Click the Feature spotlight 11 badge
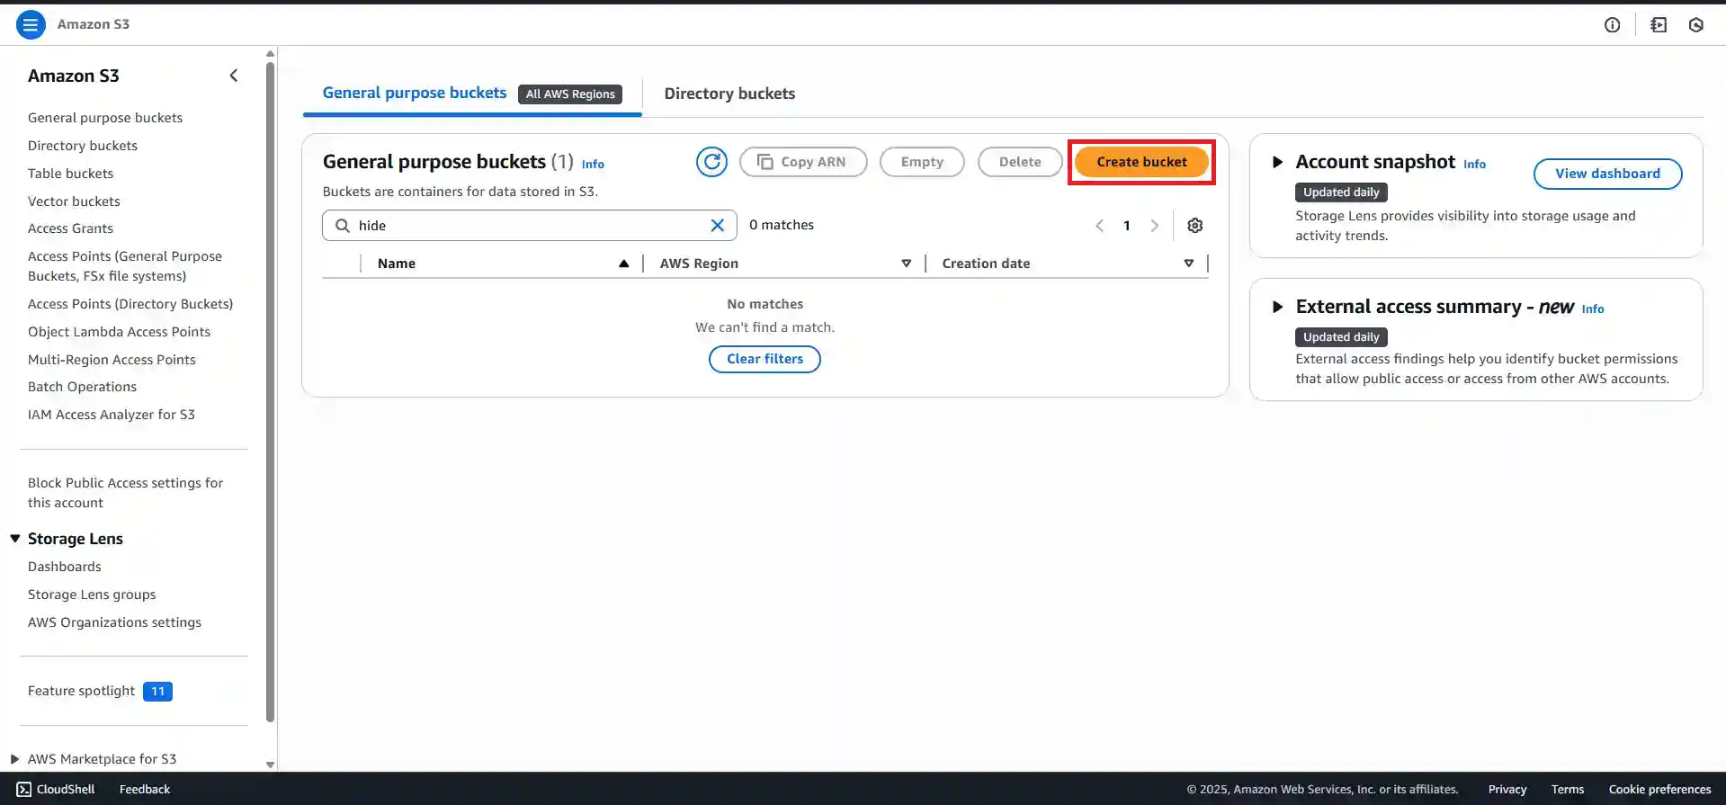The height and width of the screenshot is (805, 1726). tap(157, 691)
